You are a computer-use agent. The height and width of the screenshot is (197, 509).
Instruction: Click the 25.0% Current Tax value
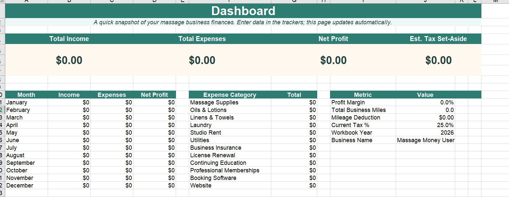[x=425, y=125]
